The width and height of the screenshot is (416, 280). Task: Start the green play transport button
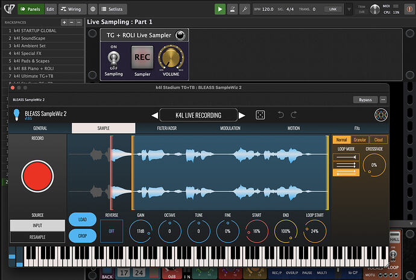pyautogui.click(x=220, y=9)
